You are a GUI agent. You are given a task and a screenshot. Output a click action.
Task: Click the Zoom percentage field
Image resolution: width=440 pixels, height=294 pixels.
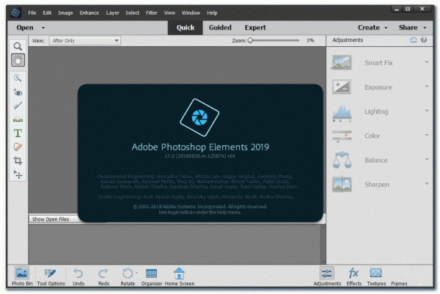coord(310,40)
